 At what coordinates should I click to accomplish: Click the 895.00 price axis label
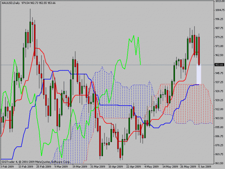click(x=220, y=127)
